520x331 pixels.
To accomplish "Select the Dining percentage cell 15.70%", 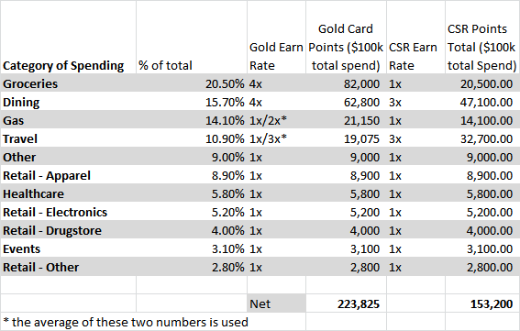I will (x=192, y=102).
